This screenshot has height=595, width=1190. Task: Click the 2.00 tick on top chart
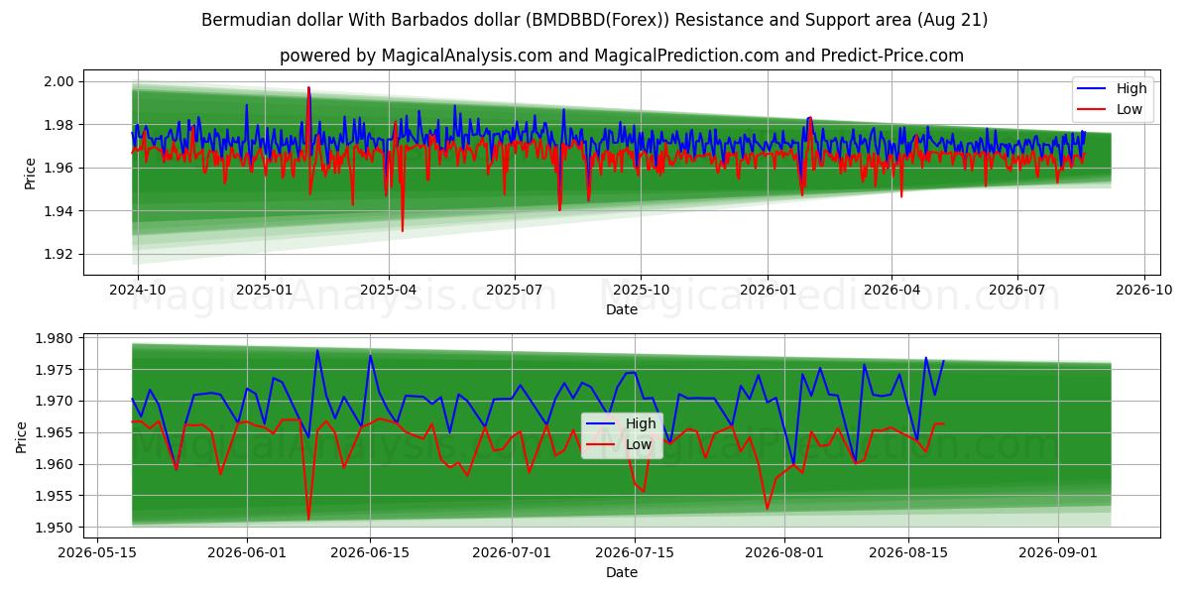(60, 81)
